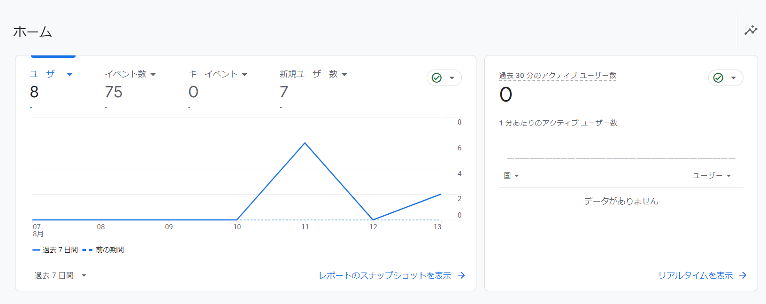Image resolution: width=766 pixels, height=304 pixels.
Task: Open the キーイベント metric dropdown
Action: tap(245, 74)
